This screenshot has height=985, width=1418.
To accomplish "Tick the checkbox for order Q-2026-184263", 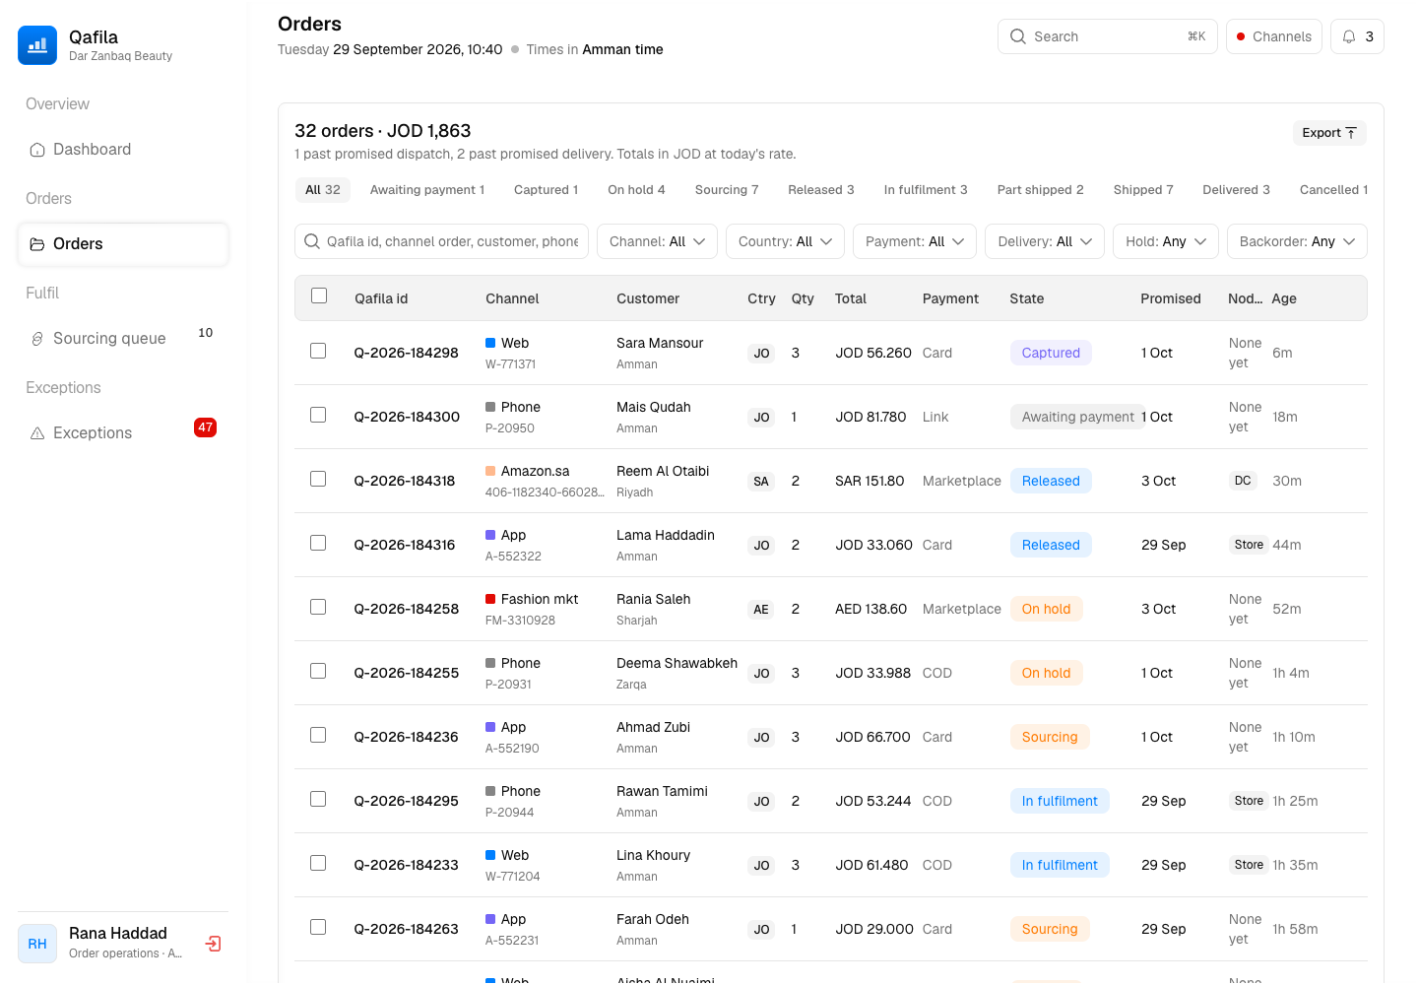I will [x=318, y=927].
